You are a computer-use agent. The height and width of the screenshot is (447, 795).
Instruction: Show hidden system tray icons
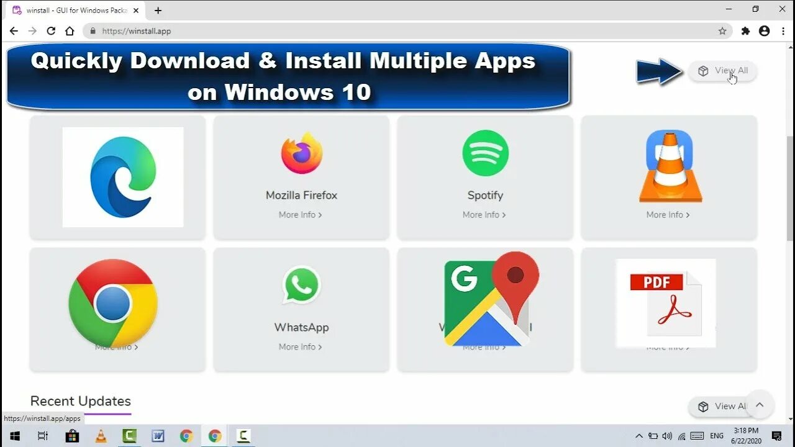pos(638,436)
